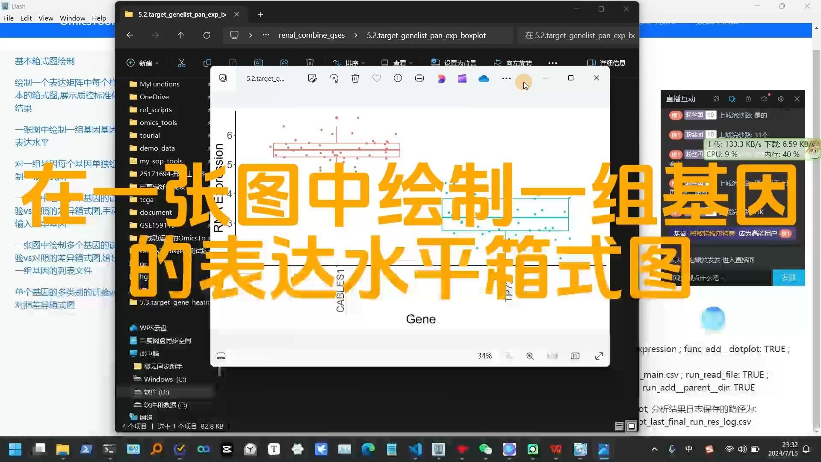The height and width of the screenshot is (462, 821).
Task: Open the MyFunctions folder in sidebar
Action: (x=159, y=84)
